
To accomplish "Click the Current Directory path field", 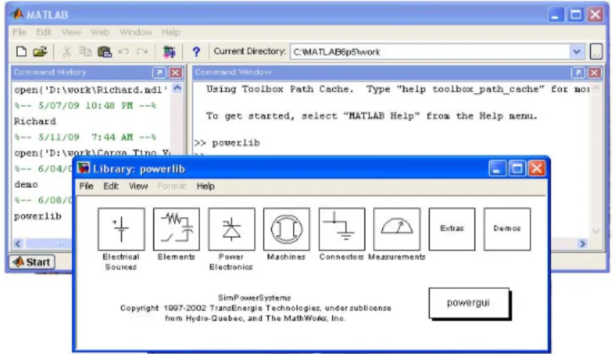I will 429,52.
